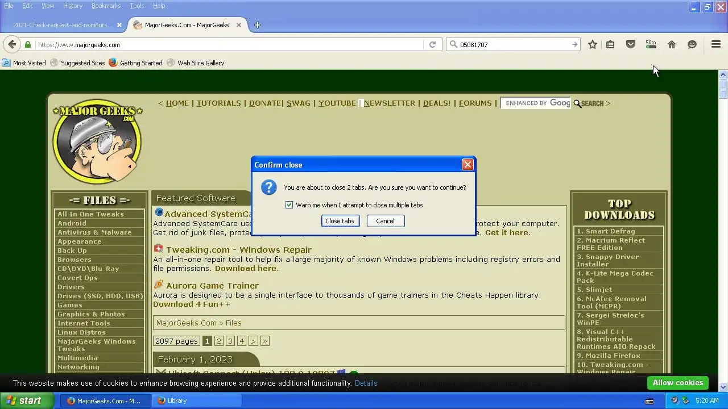Screen dimensions: 728x409
Task: Click the Advanced SystemCare icon
Action: click(159, 213)
